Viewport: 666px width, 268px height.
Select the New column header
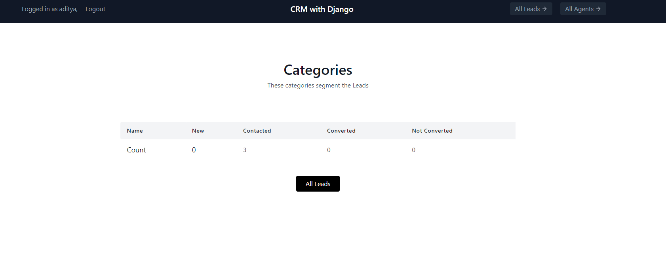pos(198,131)
